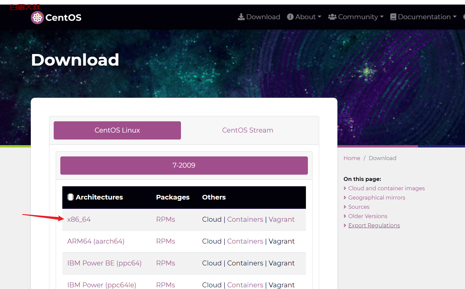Image resolution: width=465 pixels, height=289 pixels.
Task: Click the Architectures column header
Action: coord(99,197)
